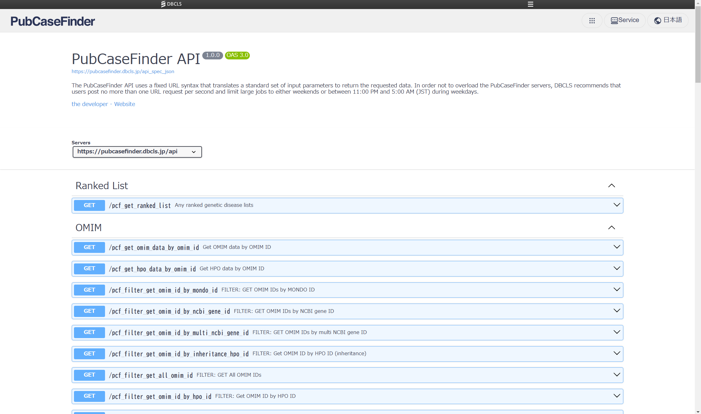Click 'FILTER: GET OMIM IDs by NCBI gene ID' text
Screen dimensions: 701x414
pos(284,311)
